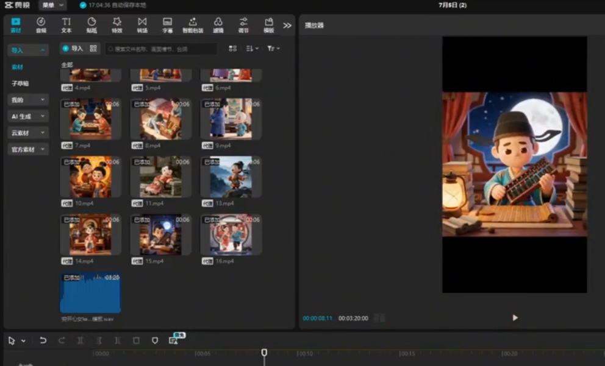Screen dimensions: 605x366
Task: Open the sort order dropdown
Action: coord(252,48)
